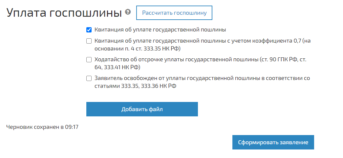This screenshot has height=158, width=343.
Task: Click the 64, 333.41 НК РФ text line
Action: point(117,68)
